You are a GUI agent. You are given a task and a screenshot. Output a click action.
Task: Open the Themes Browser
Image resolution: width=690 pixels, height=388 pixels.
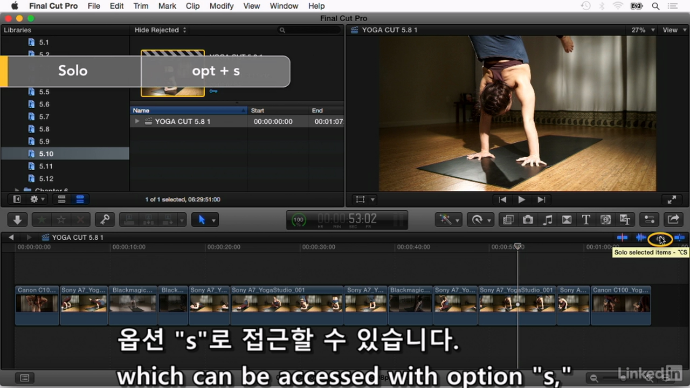tap(625, 219)
